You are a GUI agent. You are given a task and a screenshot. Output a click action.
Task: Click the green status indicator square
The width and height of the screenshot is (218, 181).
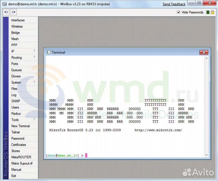208,12
